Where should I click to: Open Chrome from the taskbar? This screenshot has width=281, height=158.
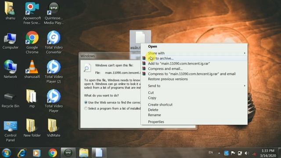(x=53, y=153)
